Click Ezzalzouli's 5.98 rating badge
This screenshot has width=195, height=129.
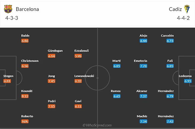pos(78,56)
